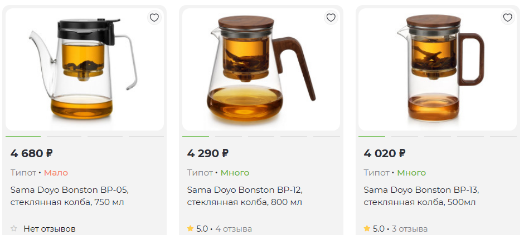This screenshot has height=235, width=524.
Task: Click heart icon on BP-12 card
Action: [331, 18]
